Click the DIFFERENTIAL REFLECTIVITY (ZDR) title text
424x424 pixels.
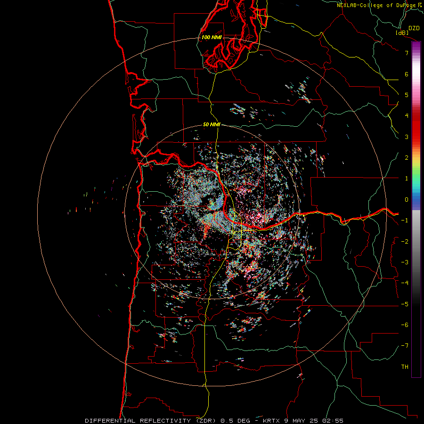tap(150, 421)
